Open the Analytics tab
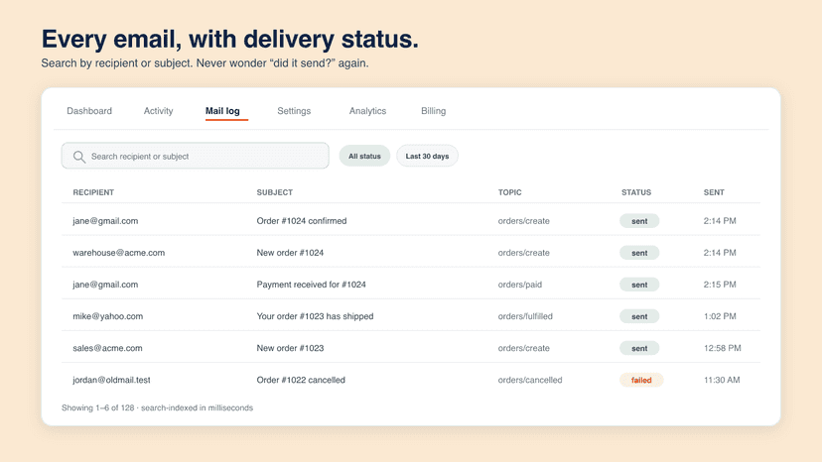822x462 pixels. [367, 111]
